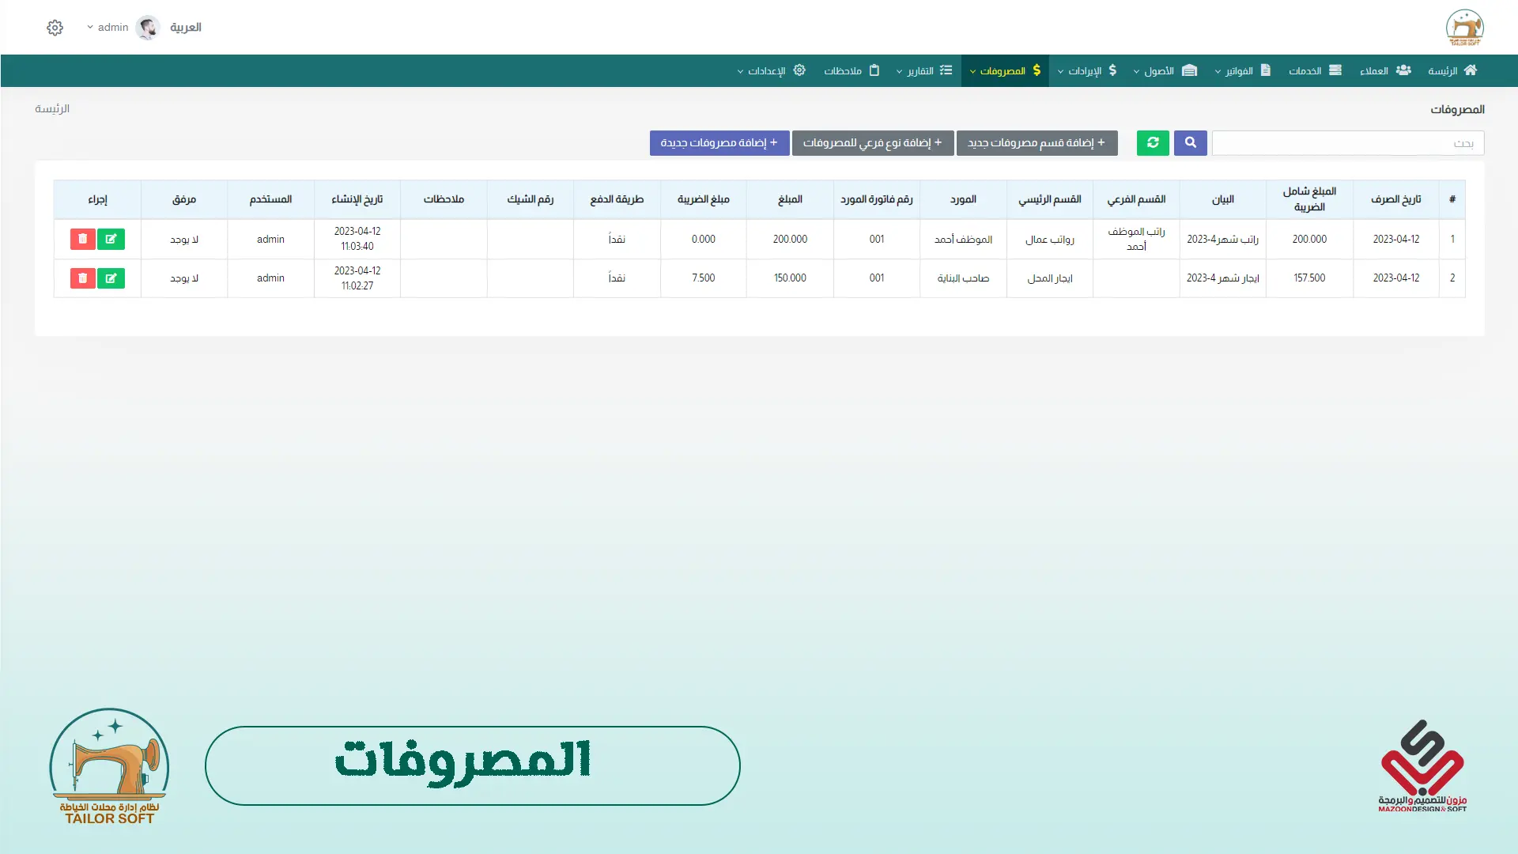This screenshot has width=1518, height=854.
Task: Open settings gear icon in top bar
Action: click(55, 28)
